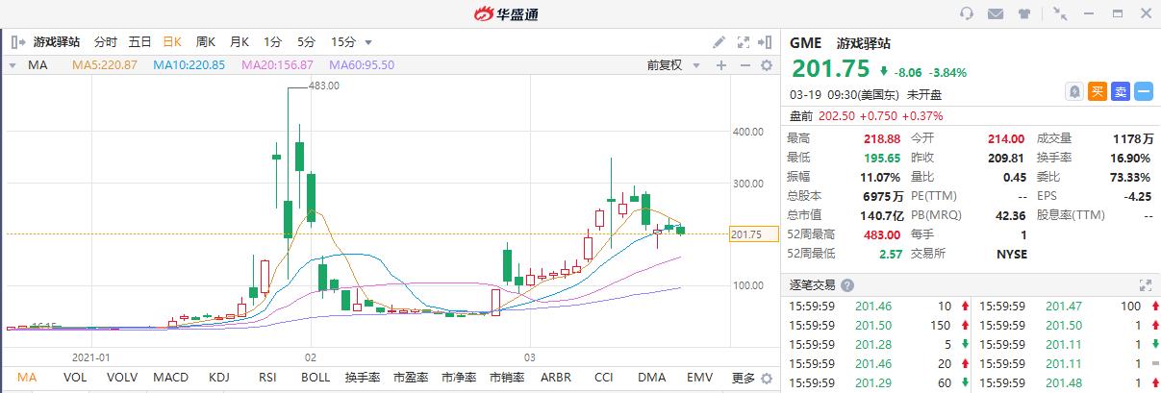This screenshot has width=1161, height=393.
Task: Open the skin theme shirt icon
Action: 1024,13
